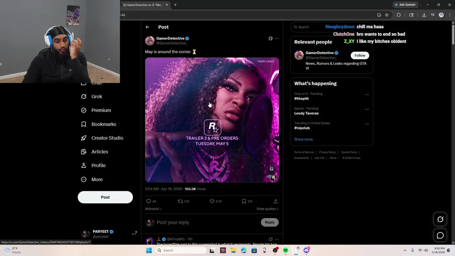Screen dimensions: 455x256
Task: Open the Trailer 3 pre orders image
Action: (x=212, y=120)
